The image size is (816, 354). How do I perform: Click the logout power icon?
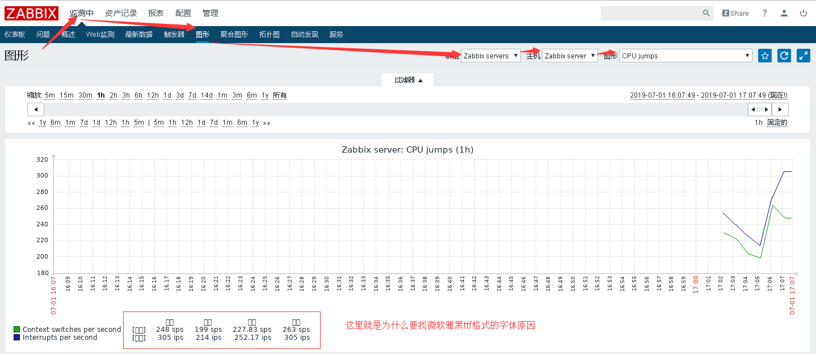click(x=804, y=13)
